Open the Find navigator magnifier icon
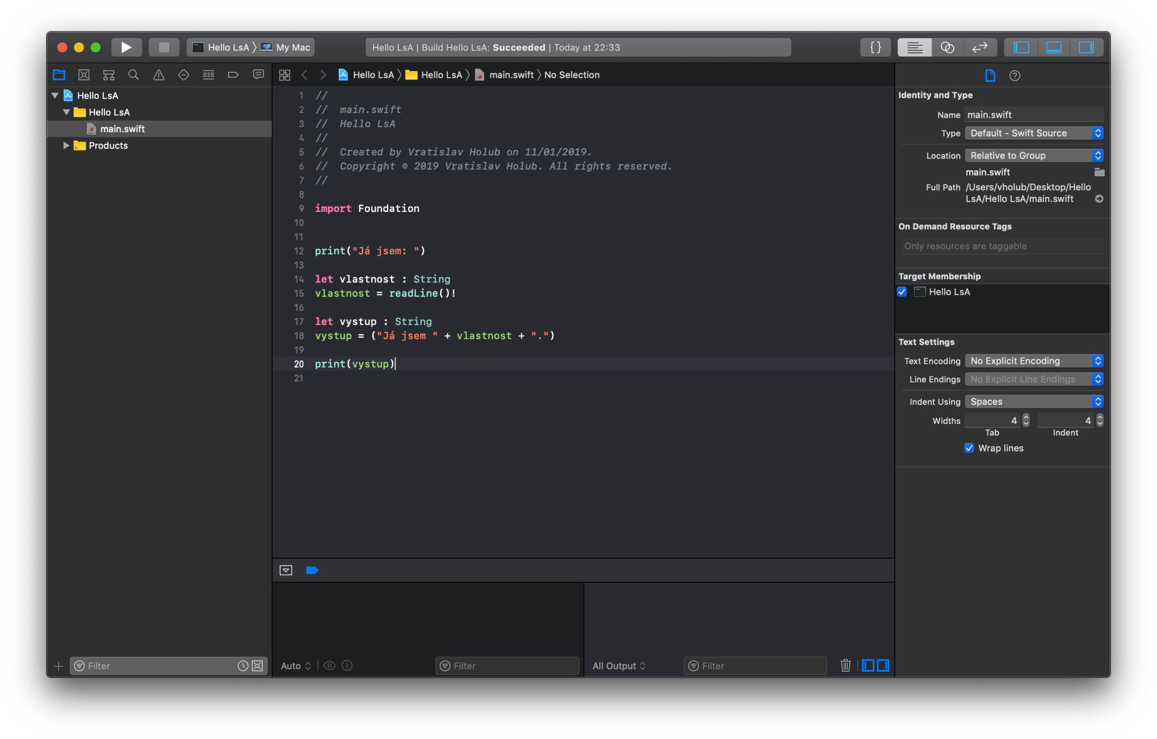Screen dimensions: 1157x739 coord(133,75)
